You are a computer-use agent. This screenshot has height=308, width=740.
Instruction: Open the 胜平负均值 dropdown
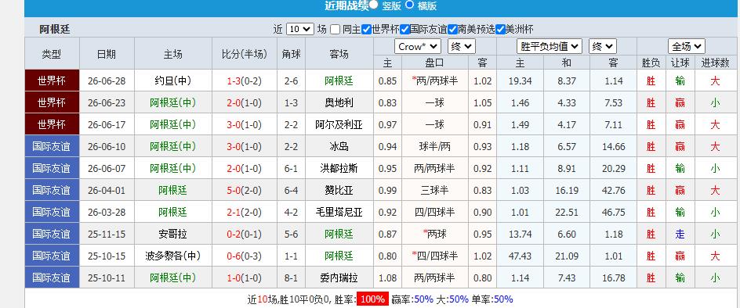pyautogui.click(x=550, y=46)
